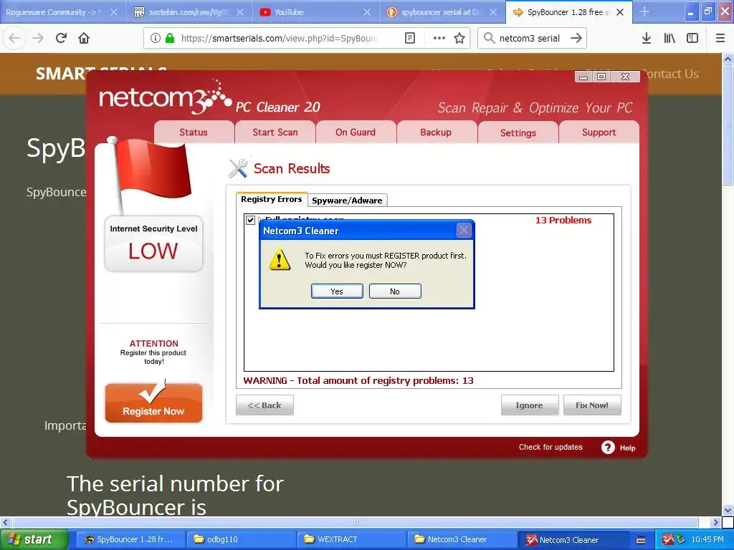The image size is (734, 550).
Task: Click the Ignore button
Action: 530,405
